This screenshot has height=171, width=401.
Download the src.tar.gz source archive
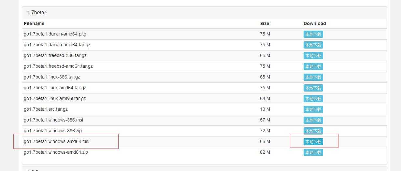click(x=313, y=109)
